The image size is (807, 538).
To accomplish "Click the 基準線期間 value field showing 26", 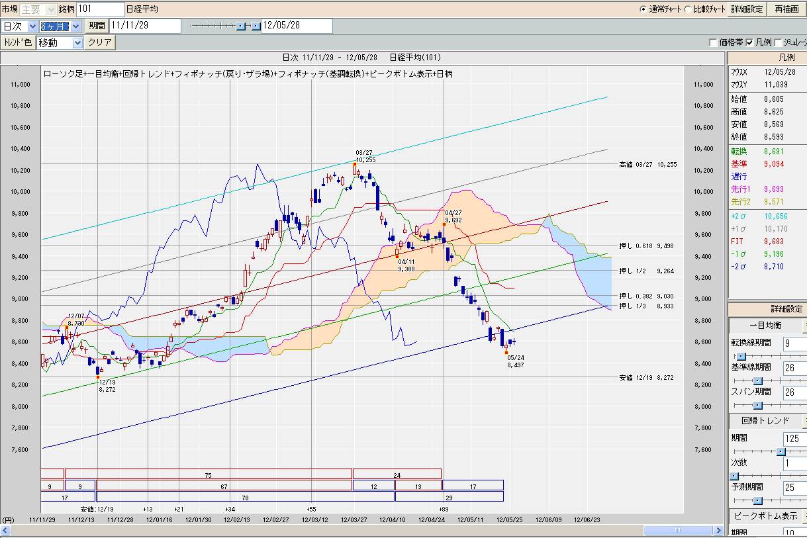I will click(x=794, y=367).
